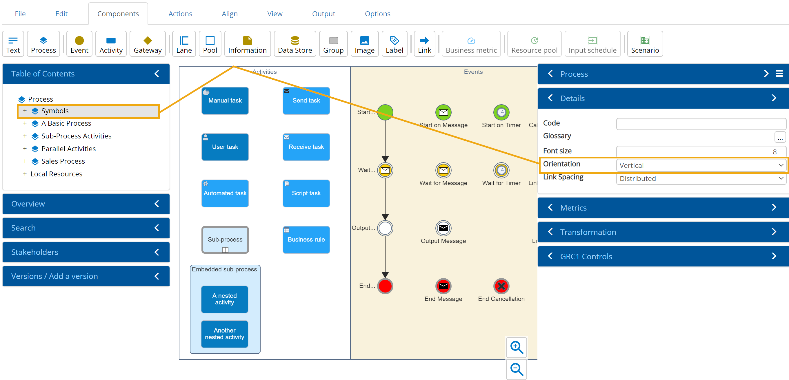Add a Data Store component
The image size is (789, 380).
(295, 44)
